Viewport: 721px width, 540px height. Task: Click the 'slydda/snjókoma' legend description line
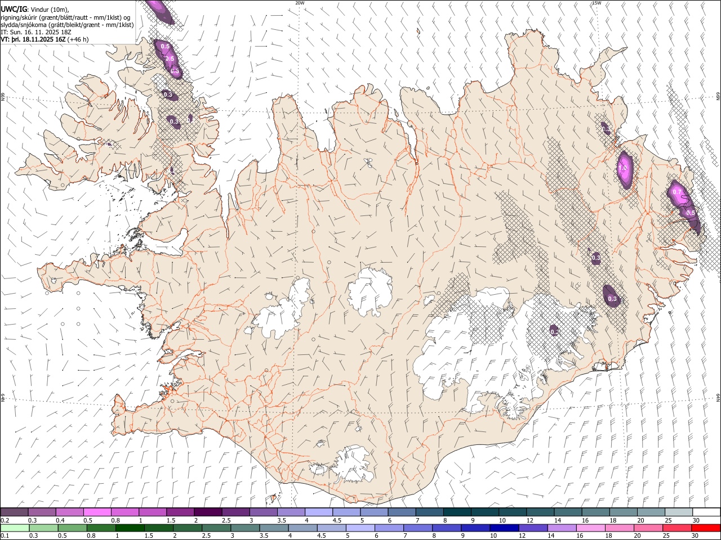68,25
